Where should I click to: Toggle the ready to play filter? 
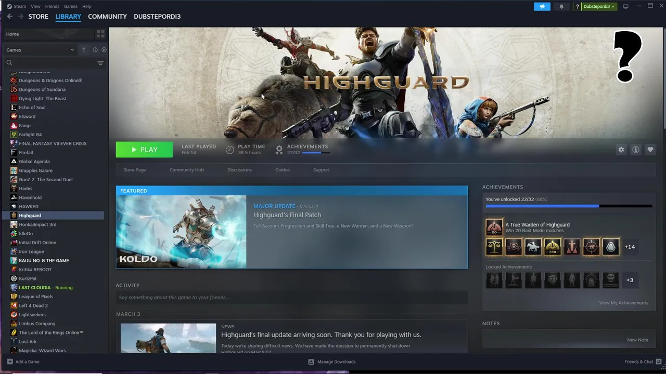(104, 50)
